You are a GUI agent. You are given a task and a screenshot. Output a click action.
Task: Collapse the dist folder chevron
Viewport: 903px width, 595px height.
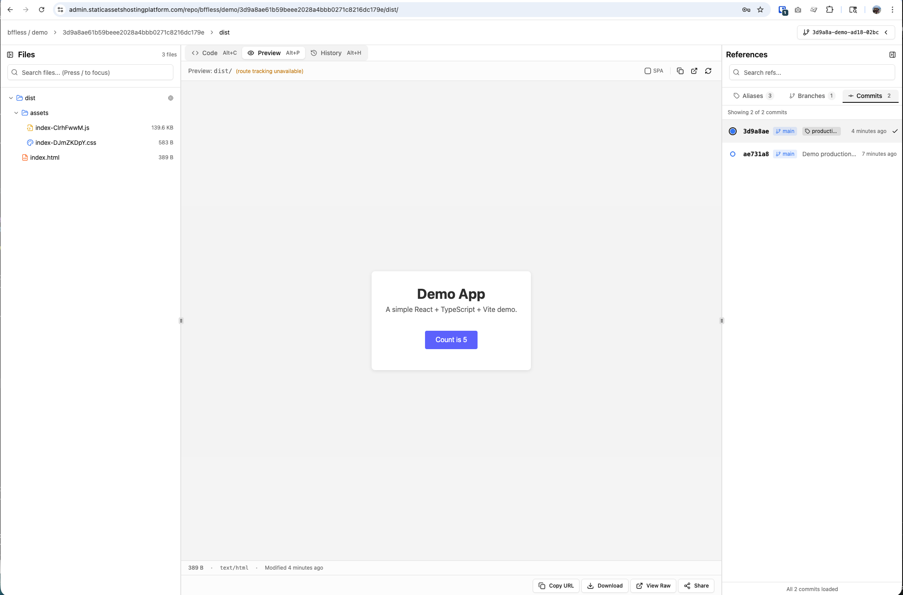coord(11,98)
